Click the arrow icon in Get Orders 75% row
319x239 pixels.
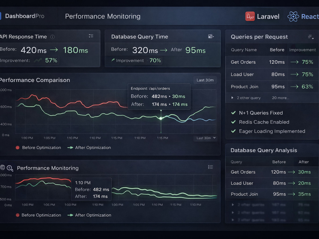[294, 62]
